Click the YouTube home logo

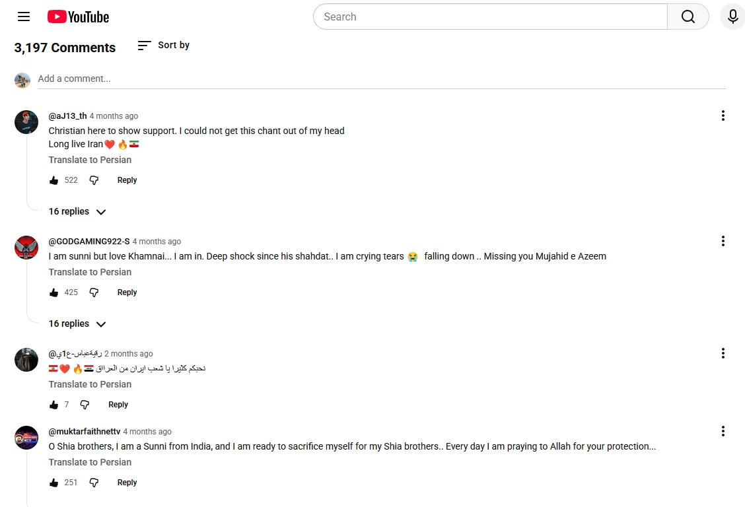[x=79, y=17]
